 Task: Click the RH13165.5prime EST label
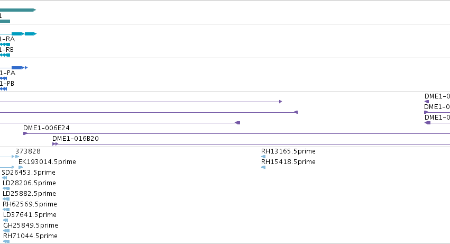(x=288, y=151)
